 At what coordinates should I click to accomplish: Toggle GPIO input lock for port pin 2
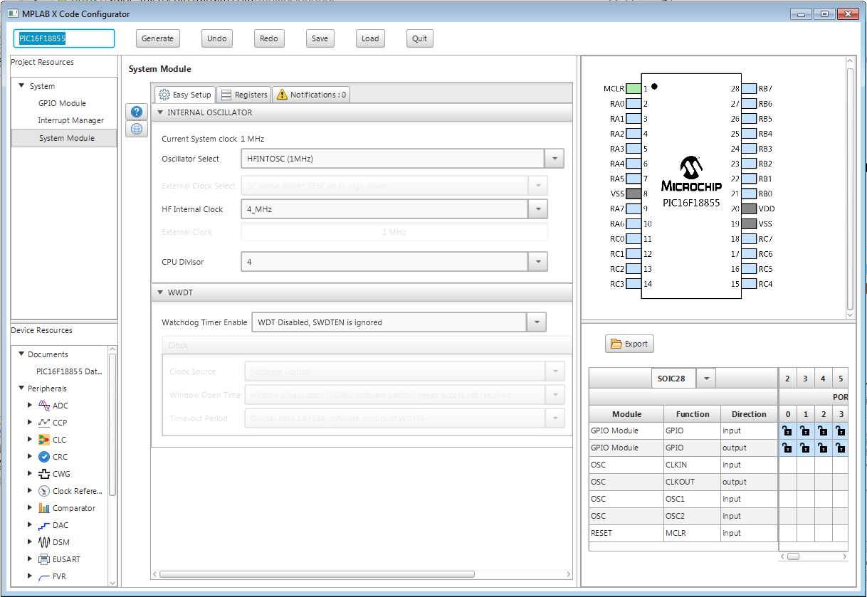[823, 430]
